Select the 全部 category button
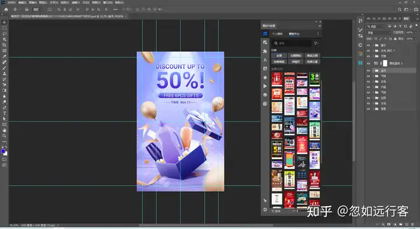 [x=279, y=55]
